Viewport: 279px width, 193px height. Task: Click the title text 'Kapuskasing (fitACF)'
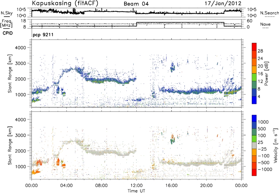[65, 3]
